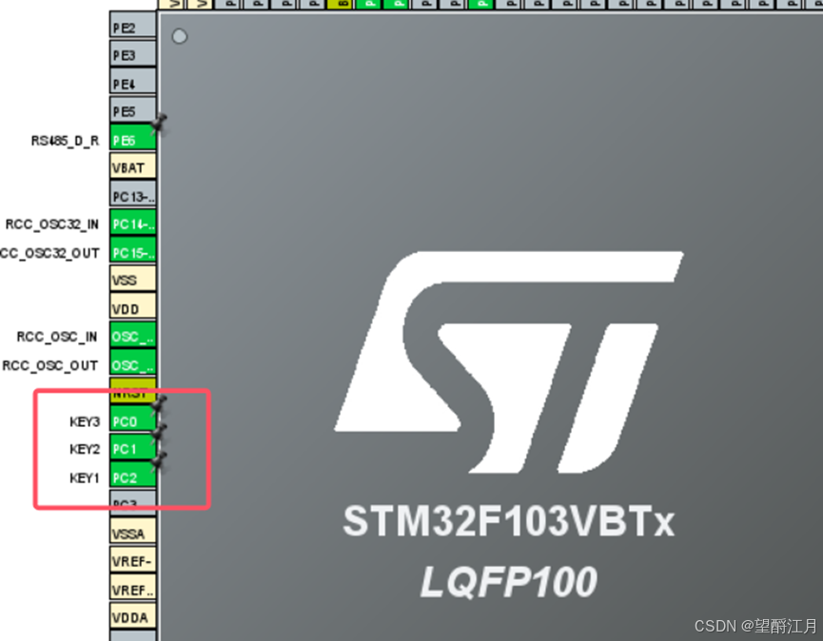Click the RCC_OSC_IN signal label
The width and height of the screenshot is (823, 641).
(x=57, y=337)
